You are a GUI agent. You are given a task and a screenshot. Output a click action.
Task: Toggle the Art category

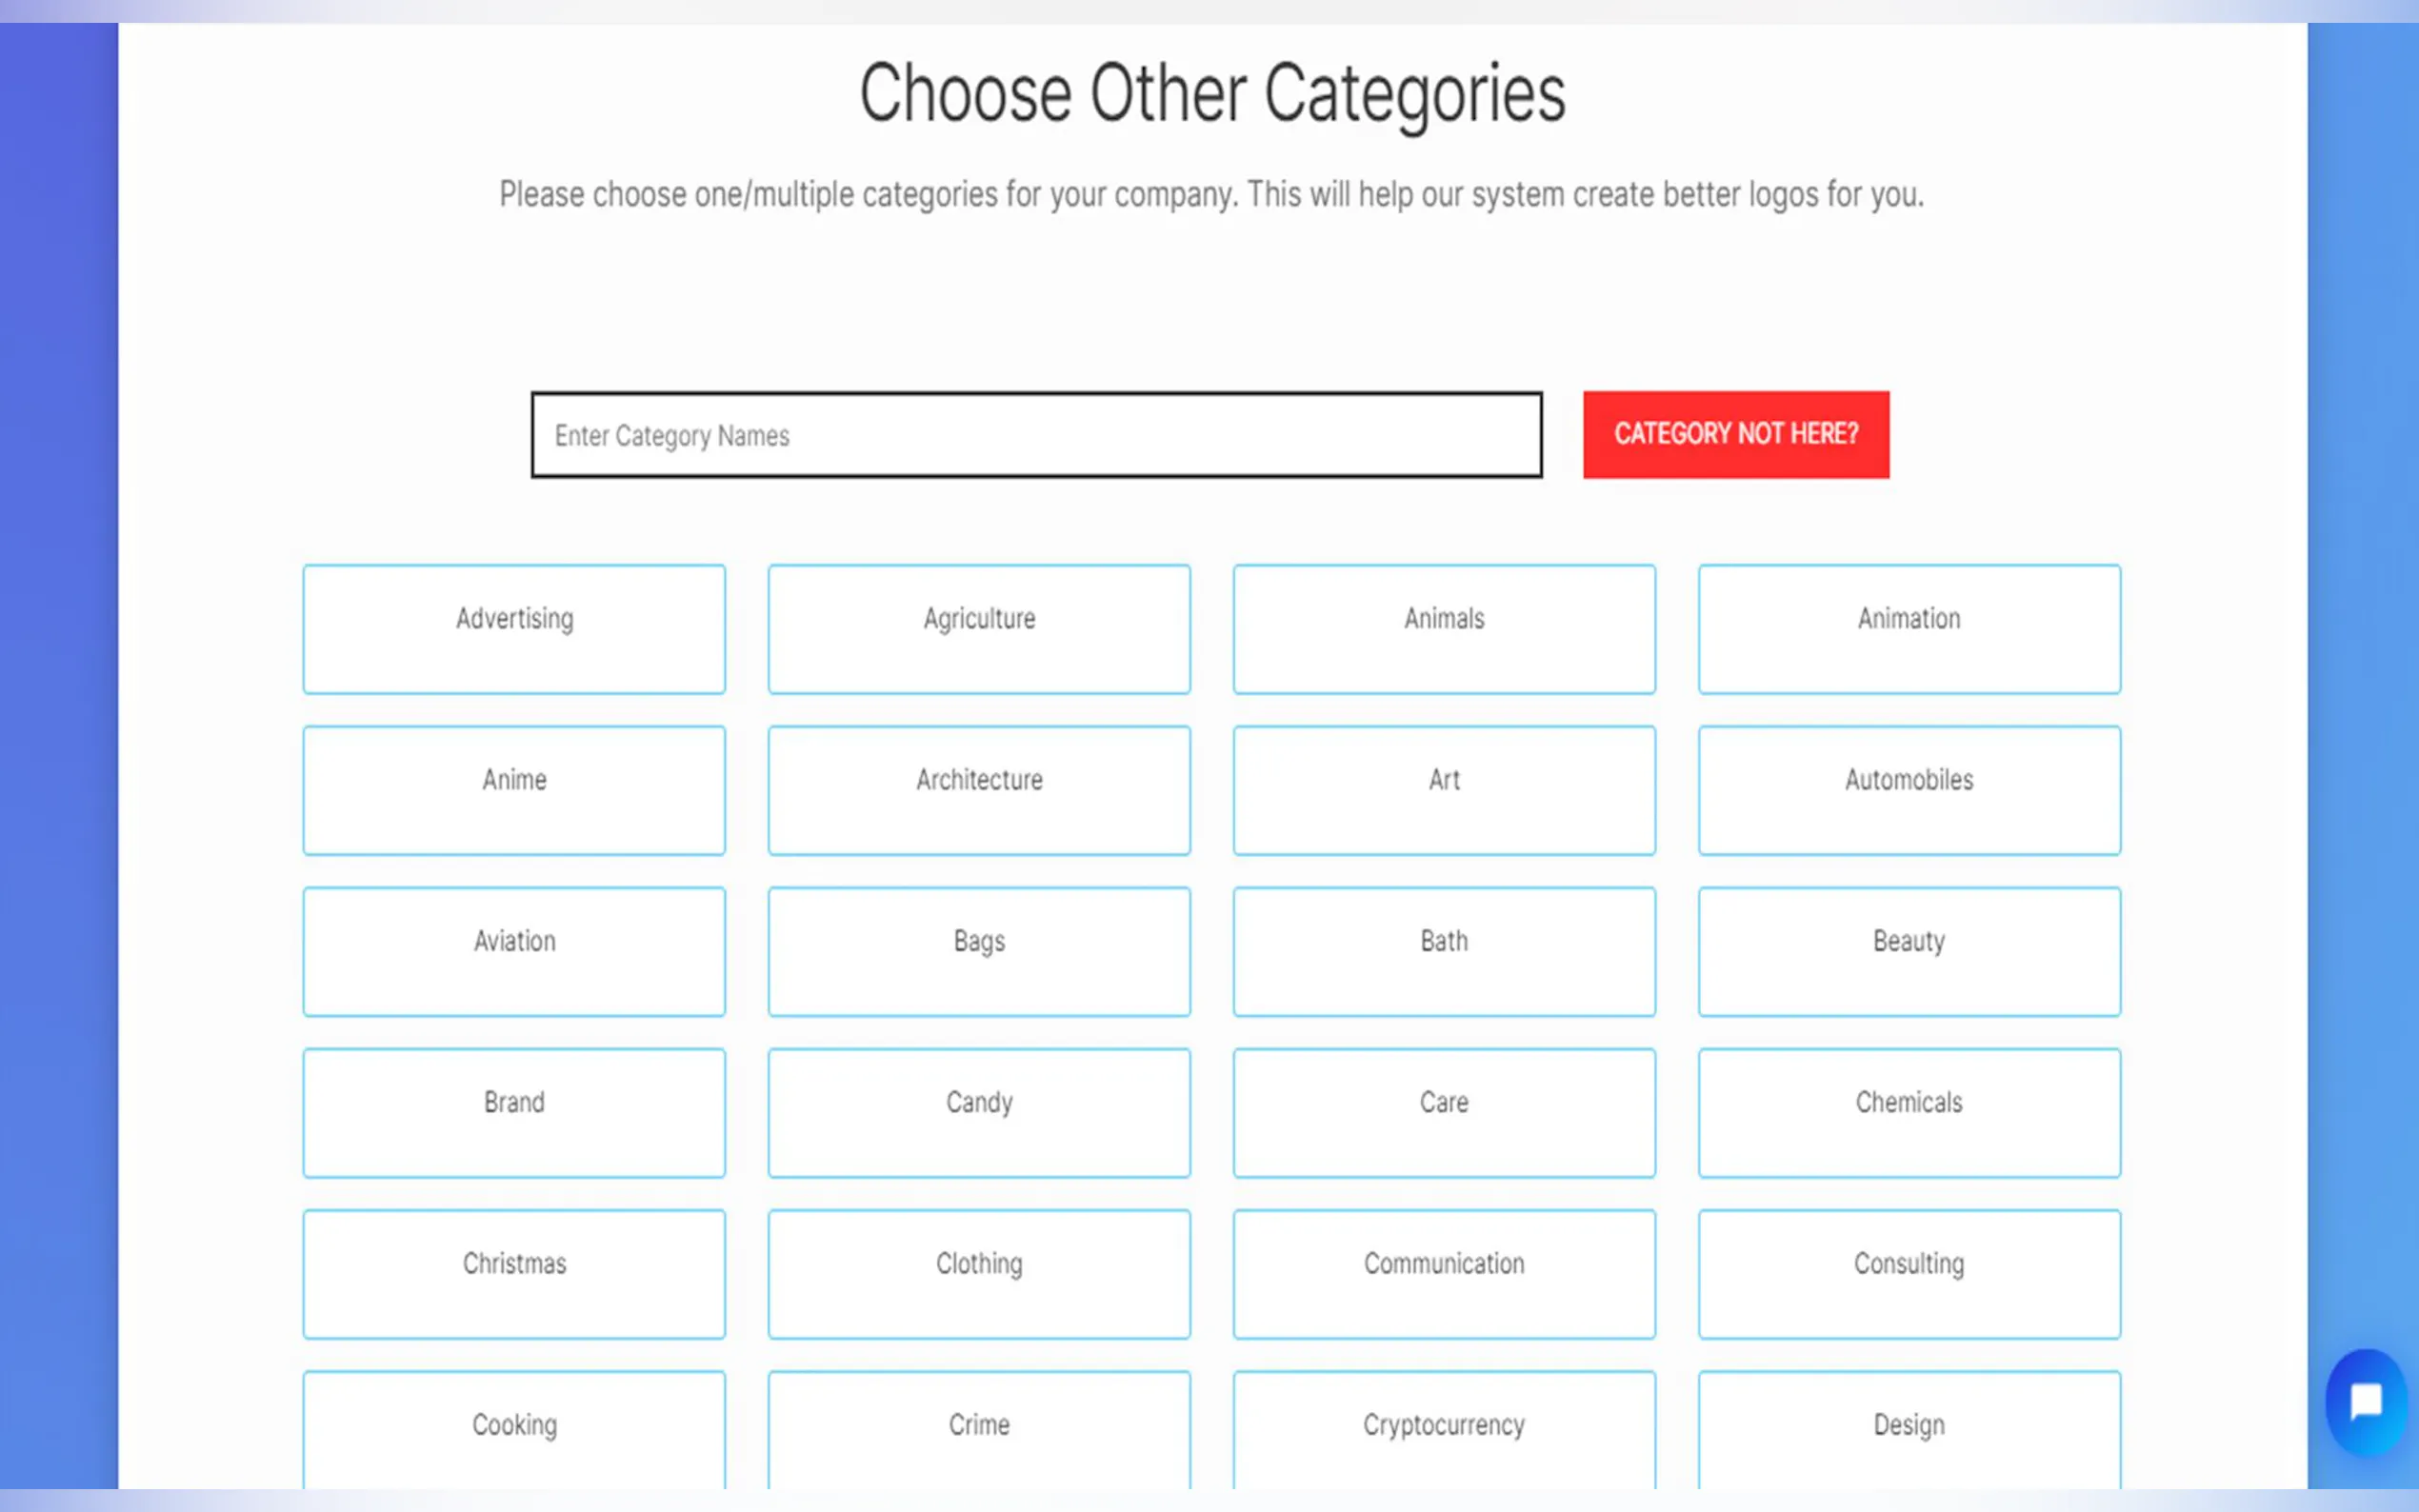tap(1444, 790)
